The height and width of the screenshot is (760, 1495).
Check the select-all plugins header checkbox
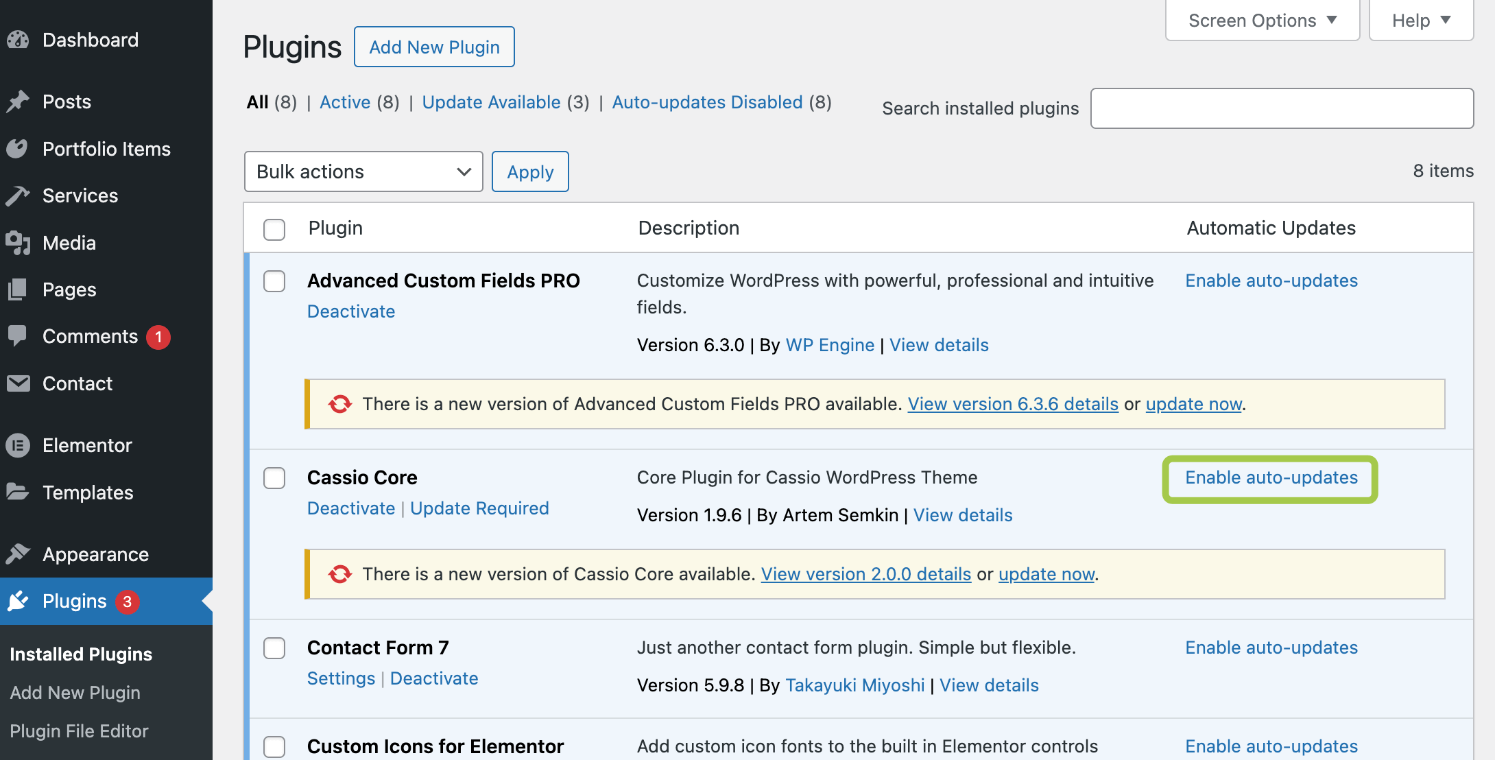tap(274, 228)
